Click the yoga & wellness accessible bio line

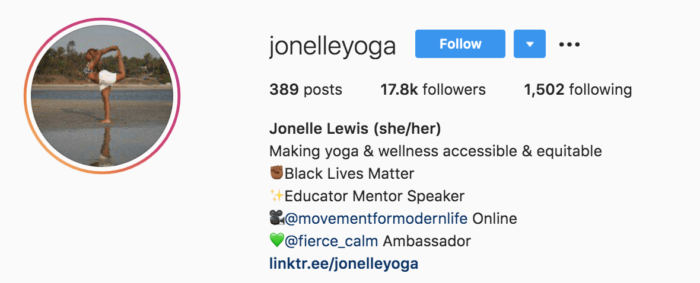[435, 152]
